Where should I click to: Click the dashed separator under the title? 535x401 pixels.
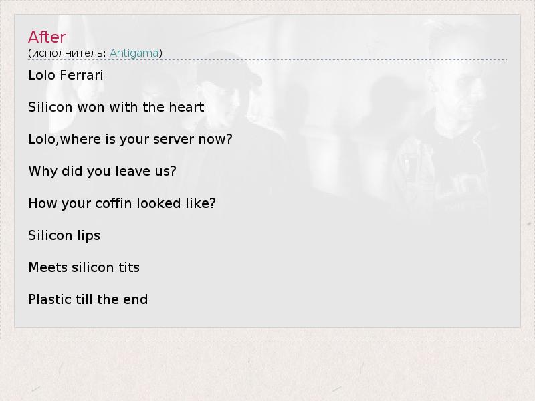pyautogui.click(x=267, y=60)
